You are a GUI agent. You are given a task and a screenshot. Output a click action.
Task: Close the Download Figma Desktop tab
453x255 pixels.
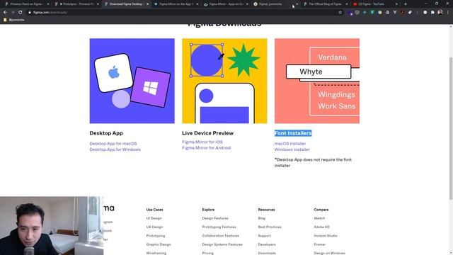pyautogui.click(x=147, y=4)
